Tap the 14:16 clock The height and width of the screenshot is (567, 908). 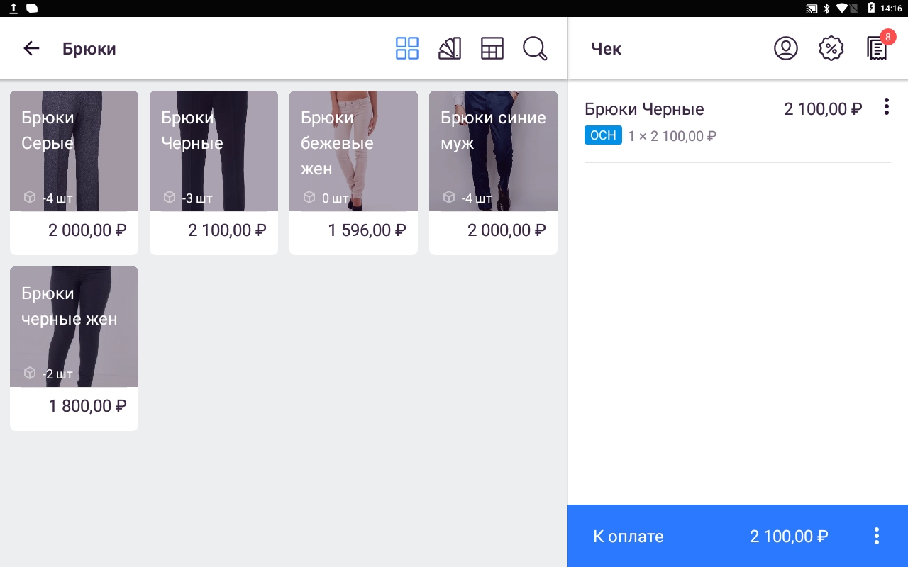891,9
